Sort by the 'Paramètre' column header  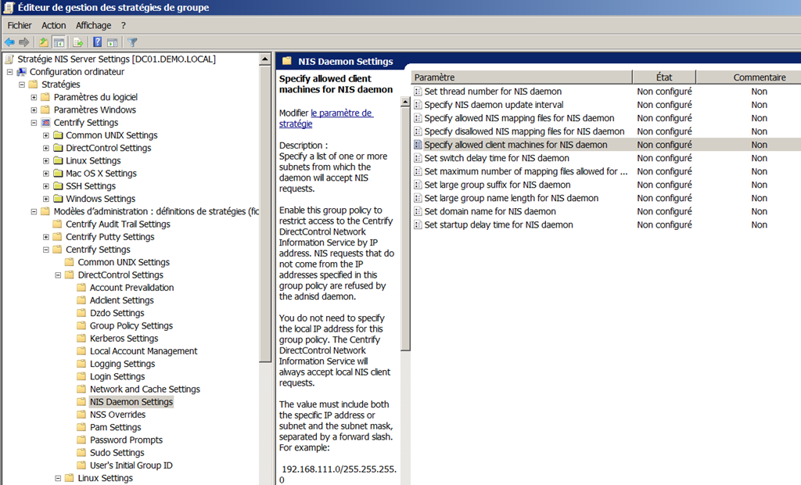click(522, 77)
